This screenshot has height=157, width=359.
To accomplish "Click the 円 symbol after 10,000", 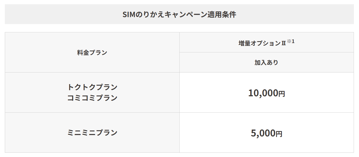I will click(281, 94).
